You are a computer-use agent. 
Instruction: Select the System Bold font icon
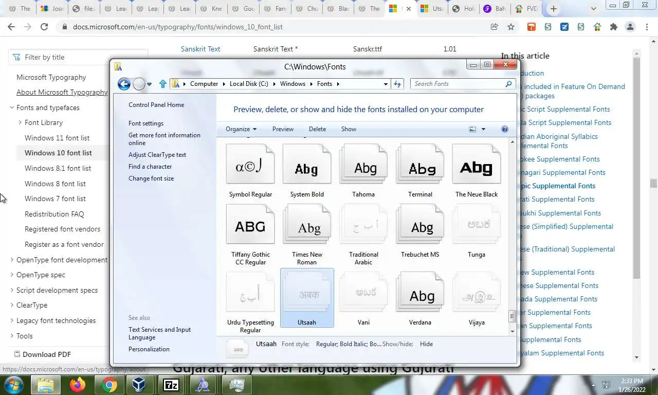(307, 165)
